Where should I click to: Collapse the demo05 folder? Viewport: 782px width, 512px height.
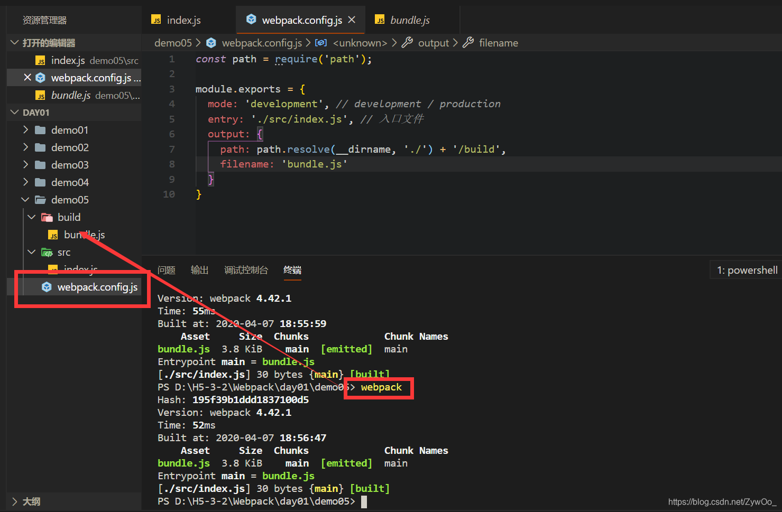pyautogui.click(x=25, y=199)
